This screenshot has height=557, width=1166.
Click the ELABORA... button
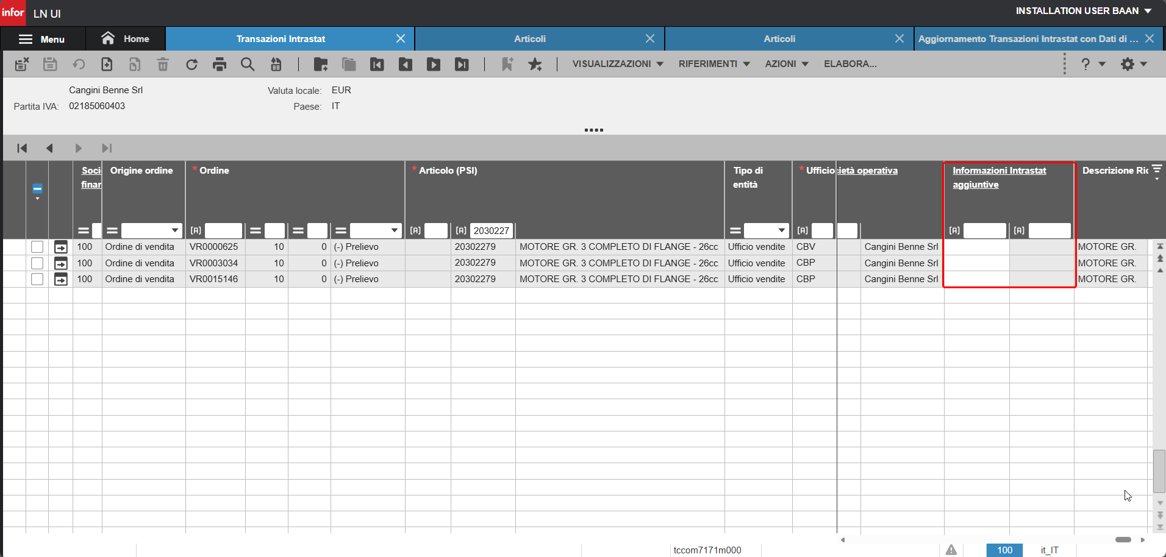point(850,64)
